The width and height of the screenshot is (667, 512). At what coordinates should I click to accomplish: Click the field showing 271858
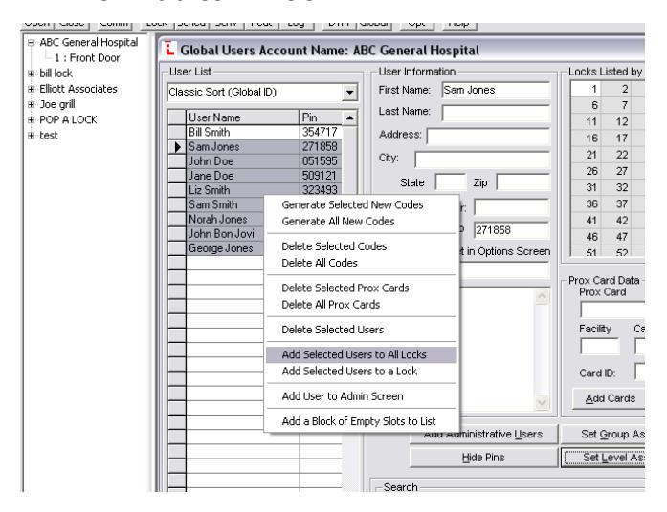tap(512, 230)
